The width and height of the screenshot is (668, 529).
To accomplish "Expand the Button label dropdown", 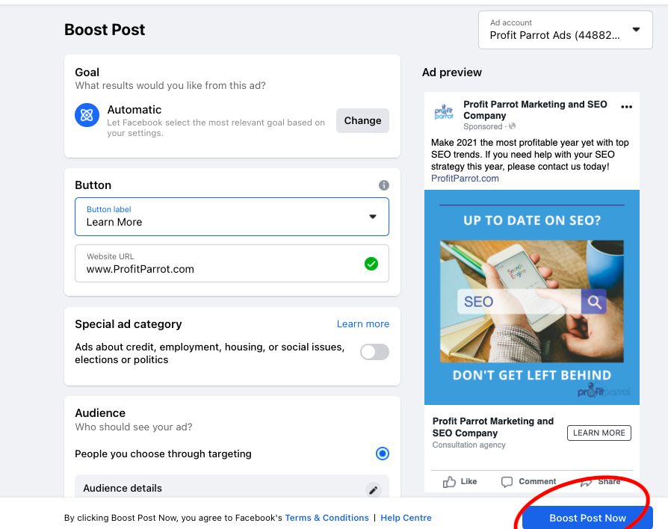I will [232, 217].
